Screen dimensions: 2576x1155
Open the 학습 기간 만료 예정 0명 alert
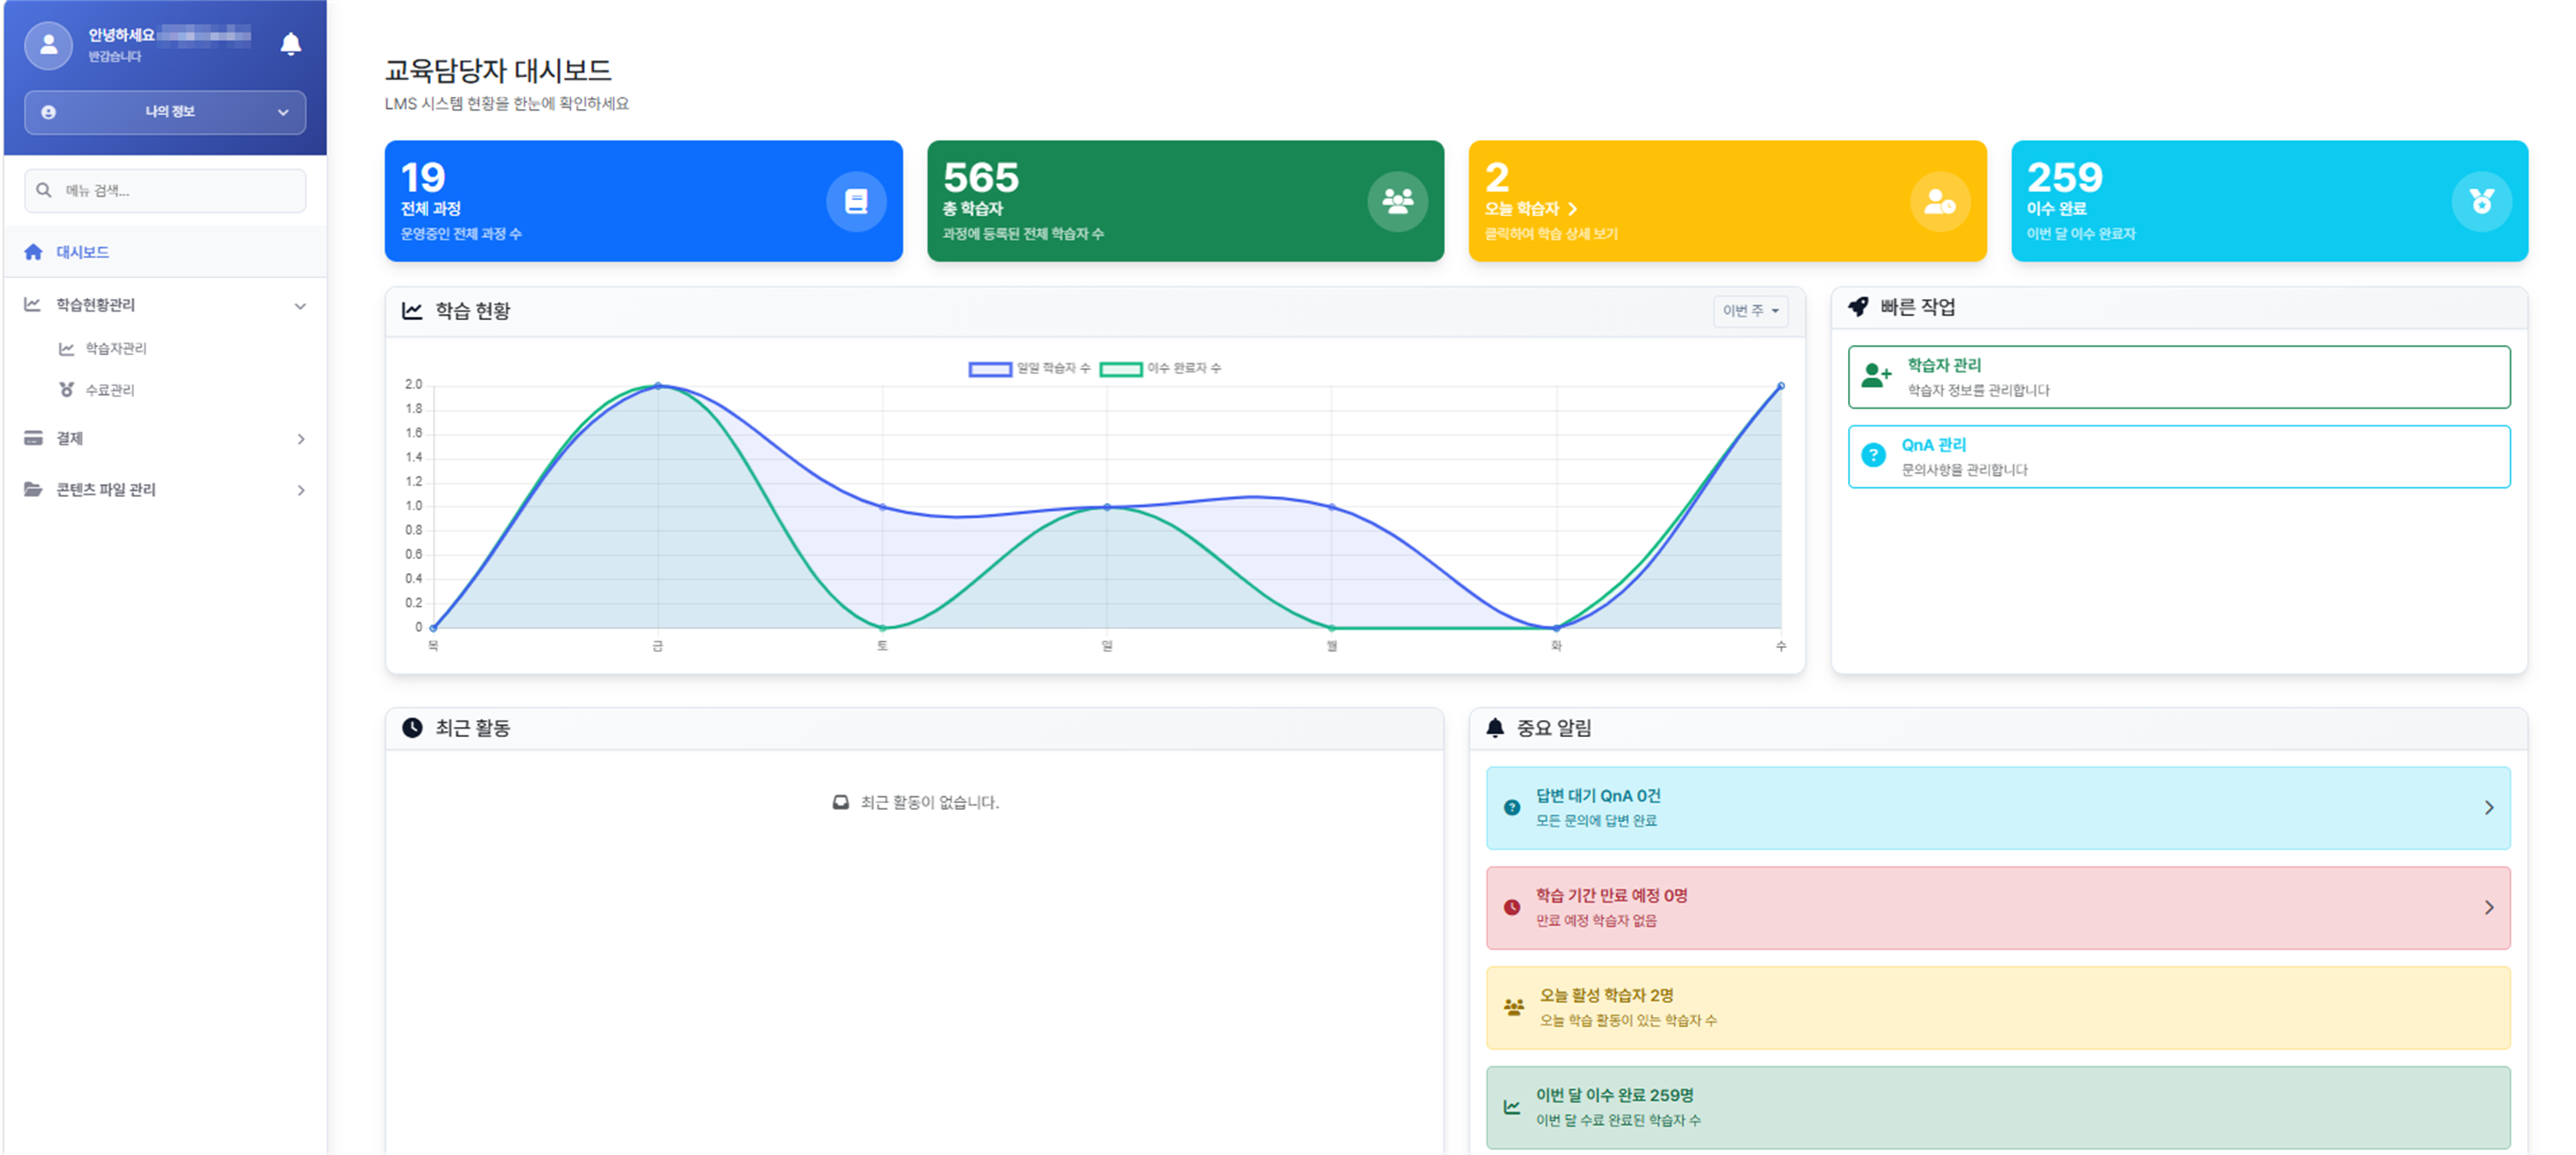click(1997, 907)
